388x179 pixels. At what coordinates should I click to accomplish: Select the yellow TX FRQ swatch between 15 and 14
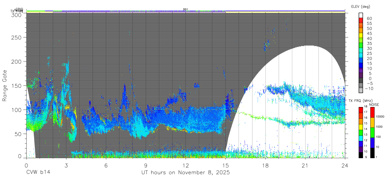(361, 127)
